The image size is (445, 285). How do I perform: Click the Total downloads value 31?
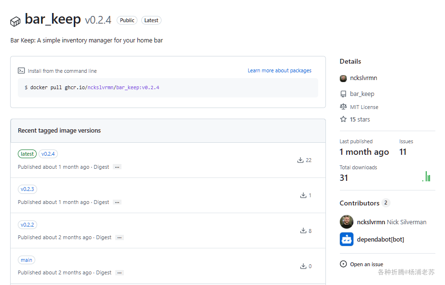click(x=344, y=177)
